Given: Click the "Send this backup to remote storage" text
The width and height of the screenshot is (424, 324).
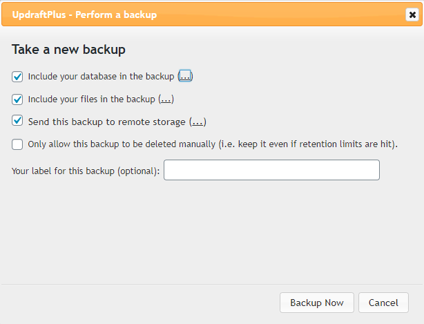Looking at the screenshot, I should [106, 122].
